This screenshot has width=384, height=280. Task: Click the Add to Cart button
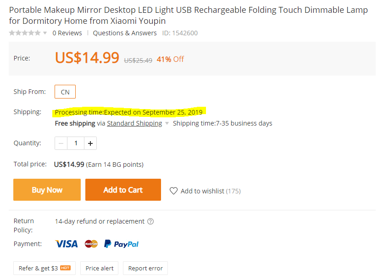click(x=123, y=190)
